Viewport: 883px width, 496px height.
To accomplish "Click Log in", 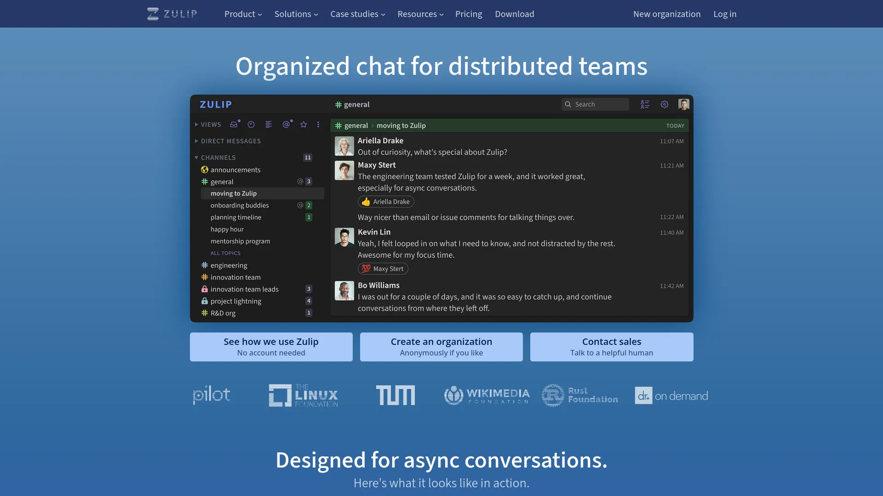I will point(725,14).
